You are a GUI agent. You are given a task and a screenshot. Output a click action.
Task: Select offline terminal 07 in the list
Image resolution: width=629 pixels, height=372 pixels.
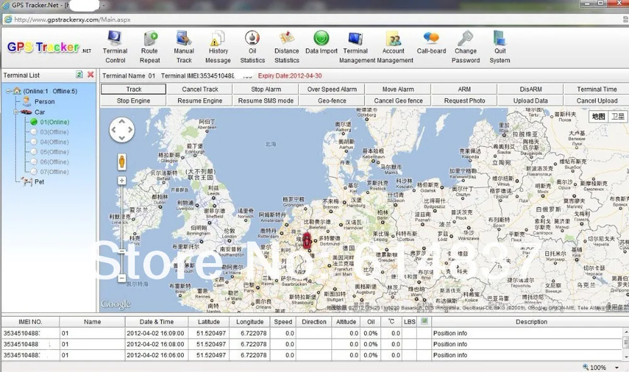(x=54, y=172)
